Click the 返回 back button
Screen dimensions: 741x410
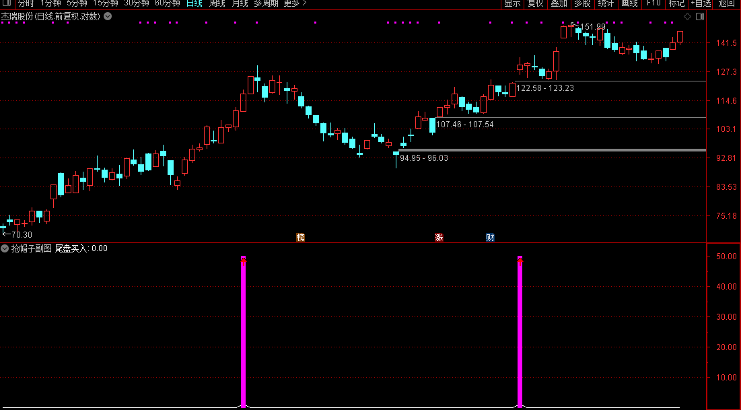pyautogui.click(x=726, y=3)
